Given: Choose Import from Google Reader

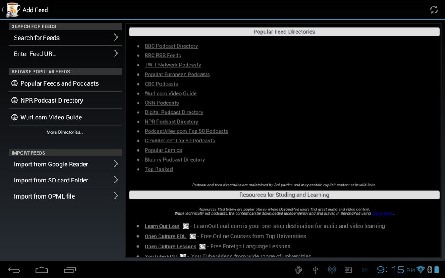Looking at the screenshot, I should coord(65,164).
